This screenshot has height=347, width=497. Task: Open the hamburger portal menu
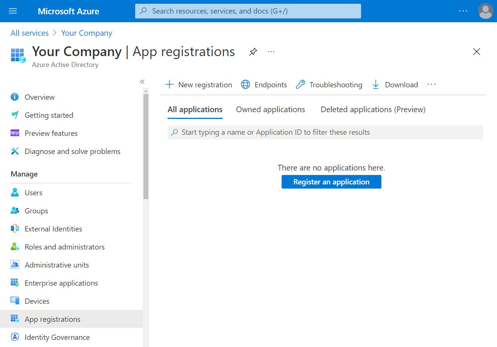pos(13,11)
